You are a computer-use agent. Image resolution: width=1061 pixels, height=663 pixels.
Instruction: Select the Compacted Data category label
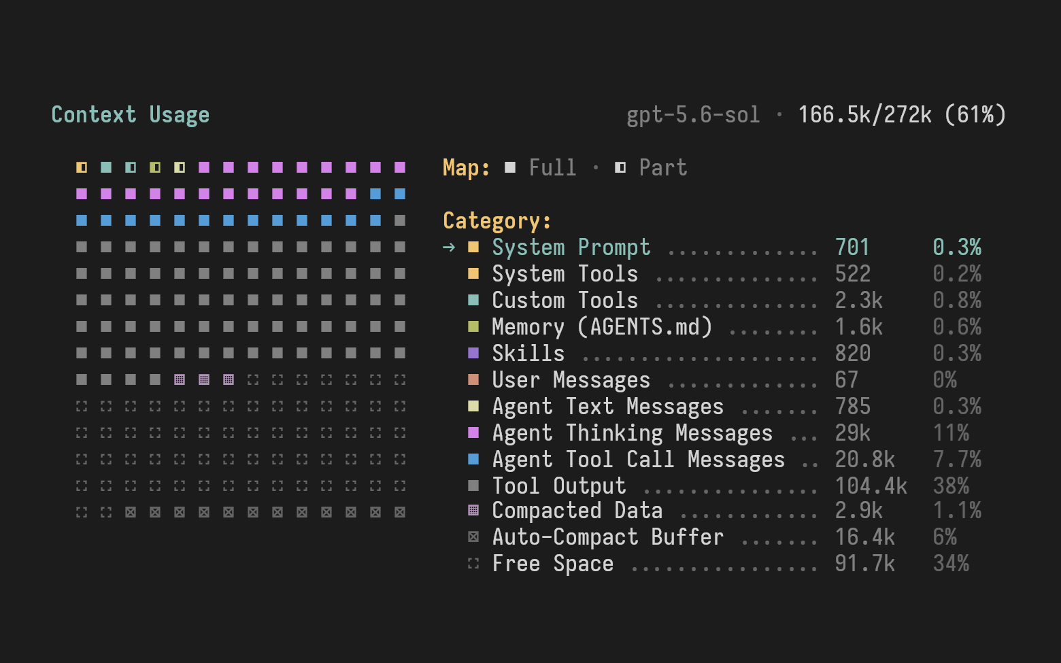[577, 511]
